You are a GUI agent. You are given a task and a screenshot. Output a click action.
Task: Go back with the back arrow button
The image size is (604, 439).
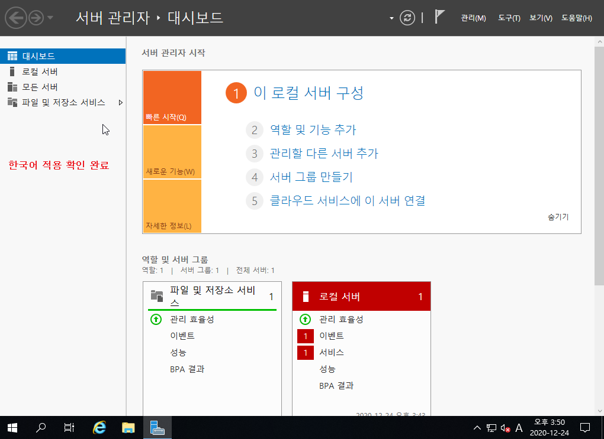[x=16, y=18]
